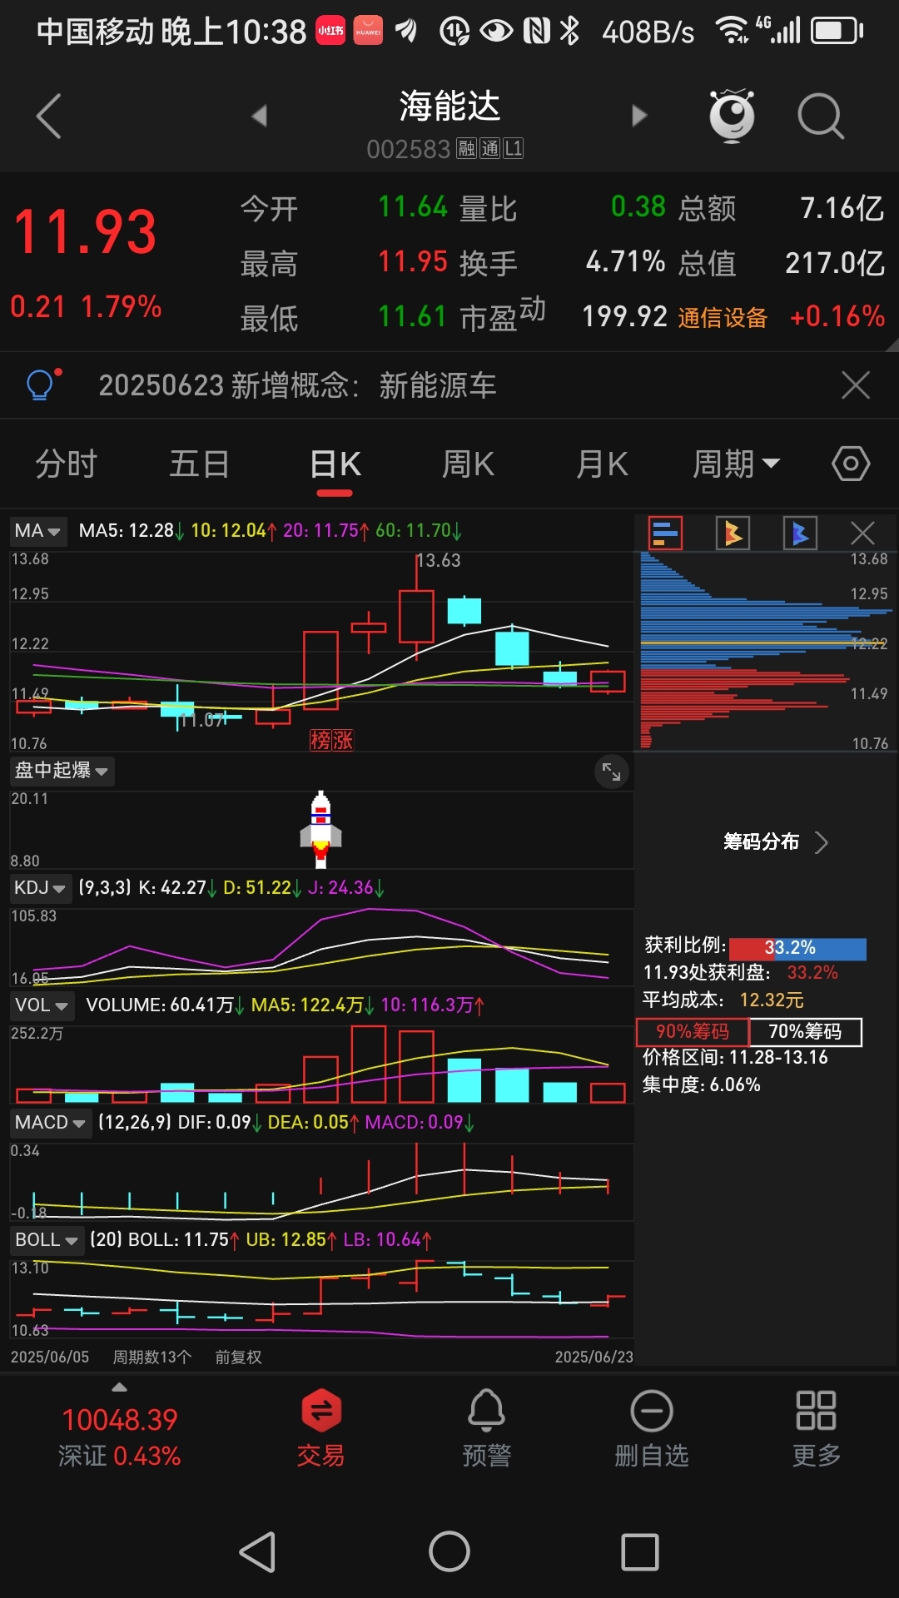
Task: Switch to next stock with right triangle
Action: click(639, 116)
